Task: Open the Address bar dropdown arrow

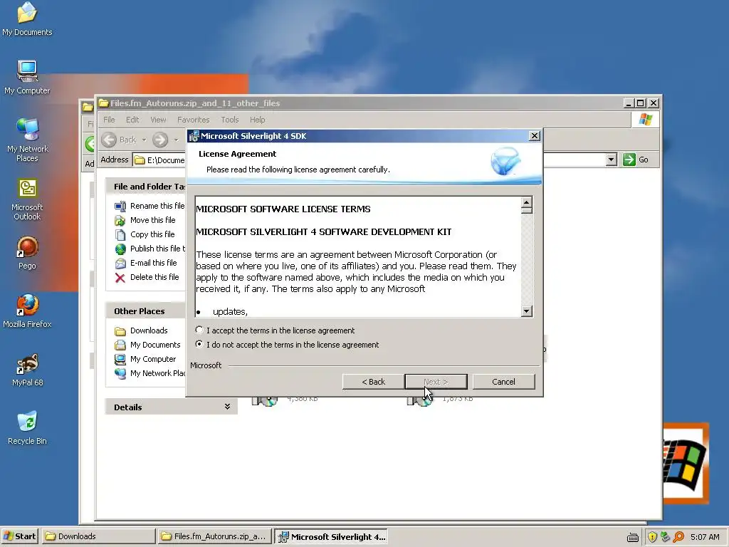Action: tap(612, 160)
